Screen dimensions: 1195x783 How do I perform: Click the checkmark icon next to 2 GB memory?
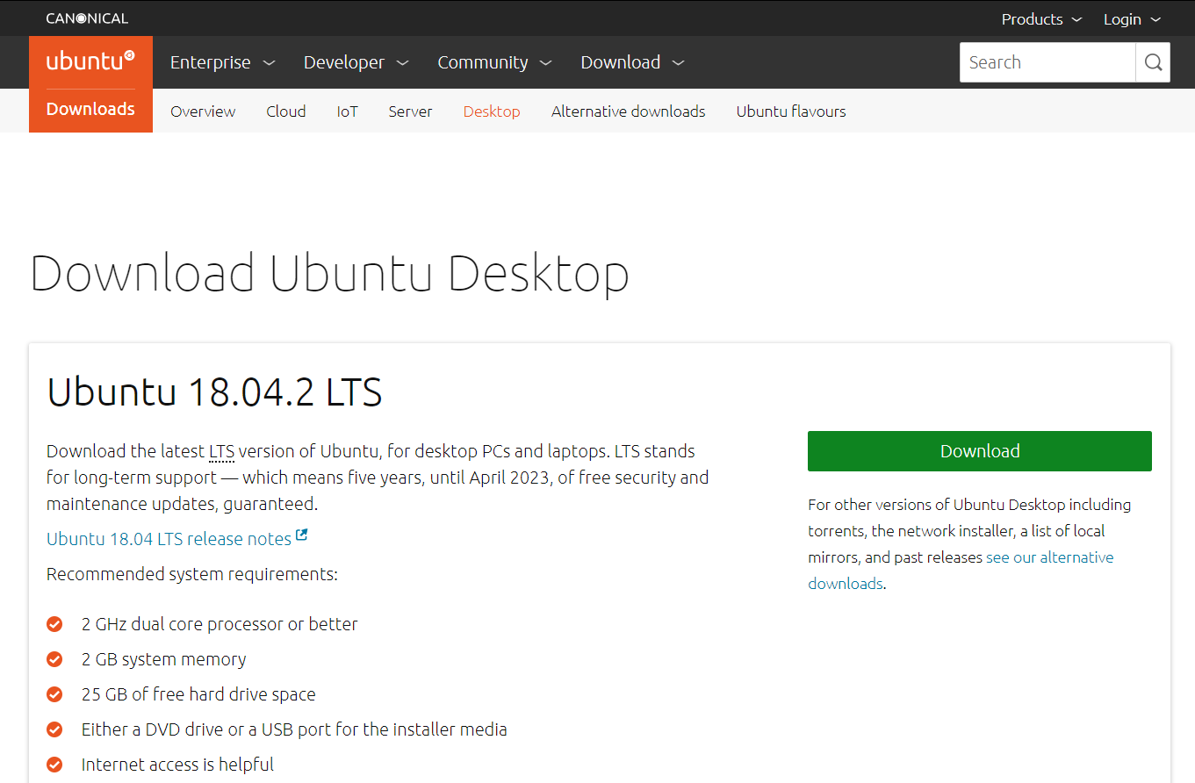[x=54, y=659]
